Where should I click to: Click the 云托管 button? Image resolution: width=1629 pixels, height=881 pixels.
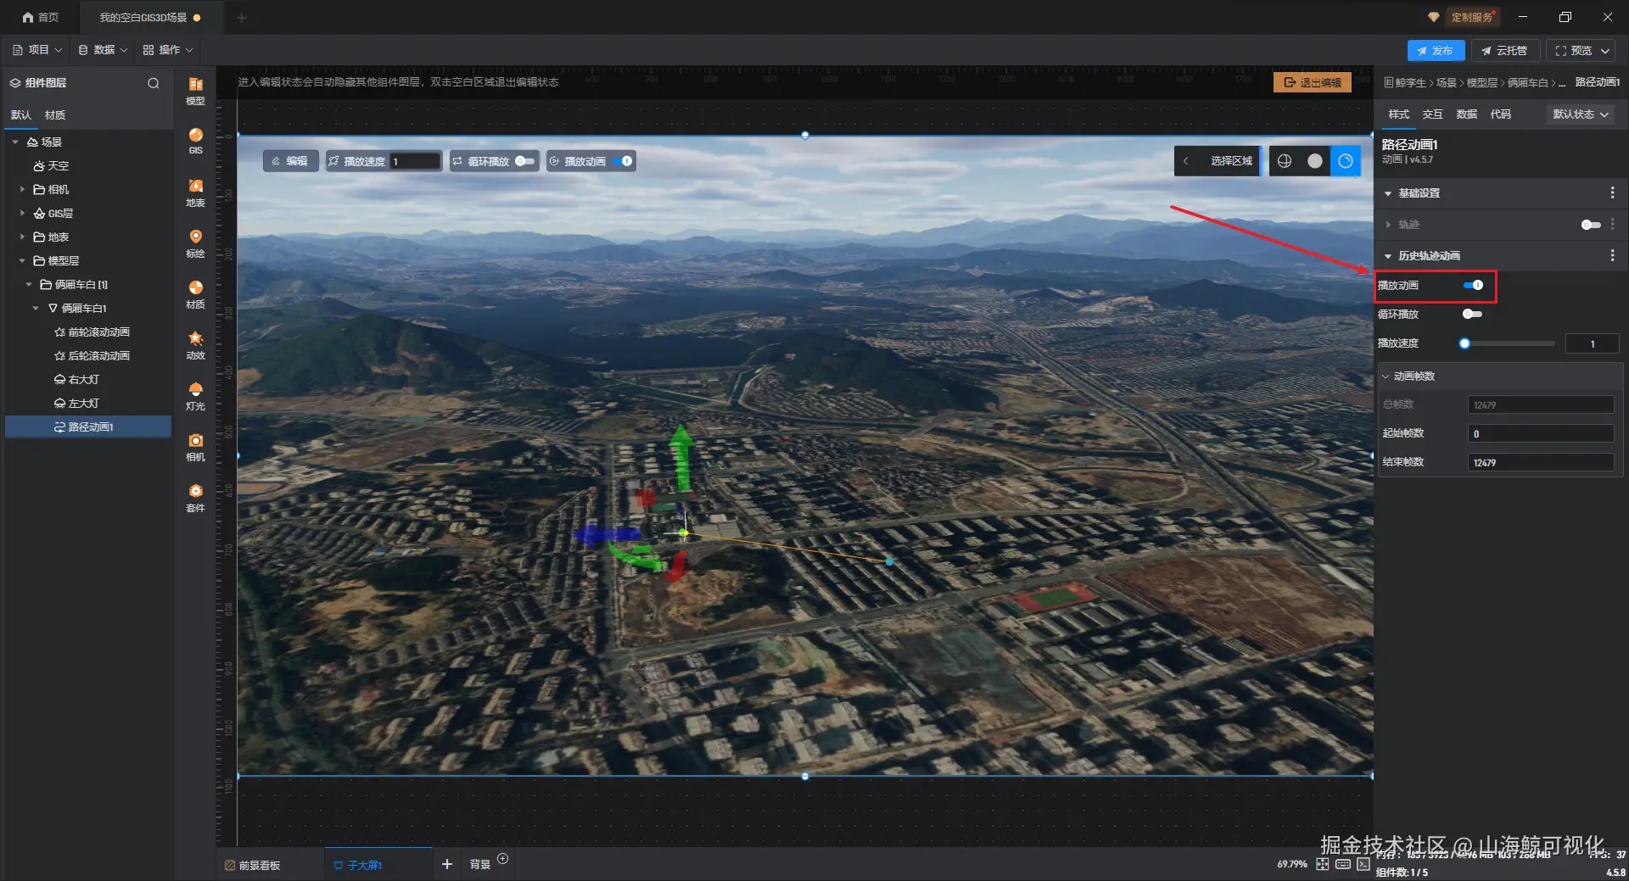[x=1504, y=51]
